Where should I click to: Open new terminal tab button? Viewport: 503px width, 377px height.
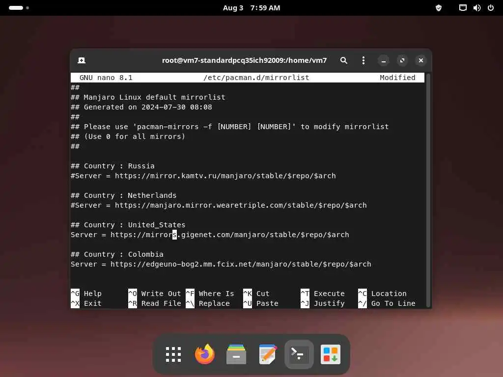point(82,60)
